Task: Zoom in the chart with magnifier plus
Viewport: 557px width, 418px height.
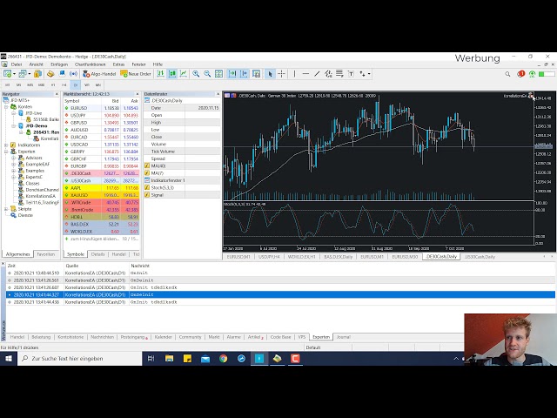Action: (x=196, y=74)
